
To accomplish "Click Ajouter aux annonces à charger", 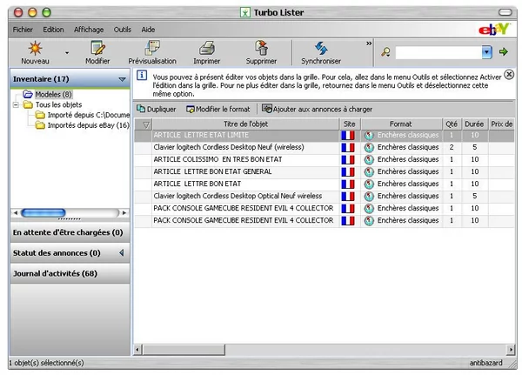I will click(317, 109).
